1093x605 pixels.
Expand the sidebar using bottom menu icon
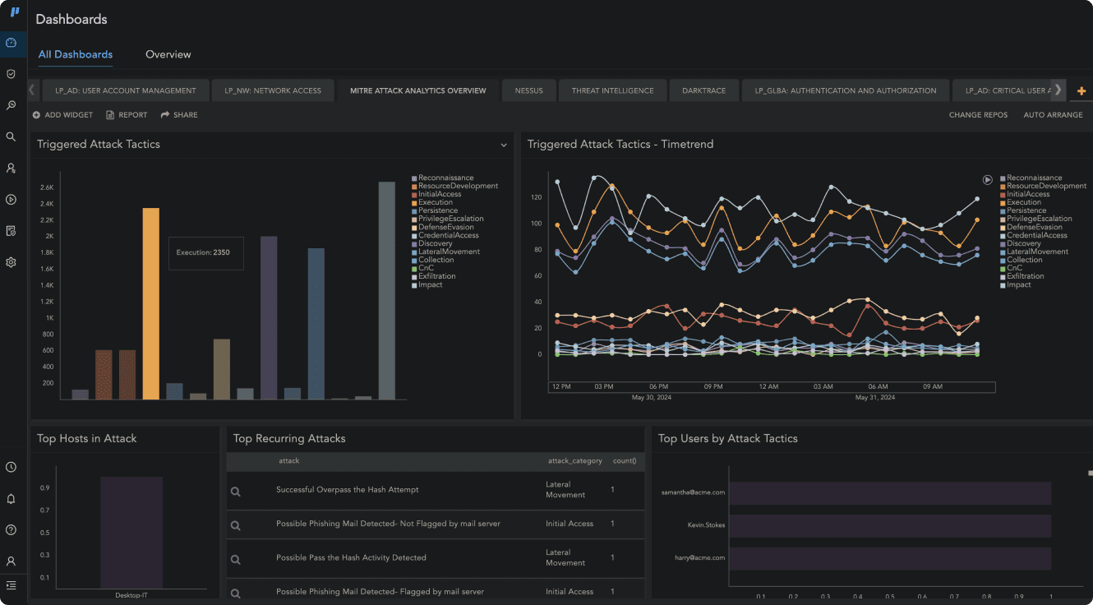[x=12, y=585]
